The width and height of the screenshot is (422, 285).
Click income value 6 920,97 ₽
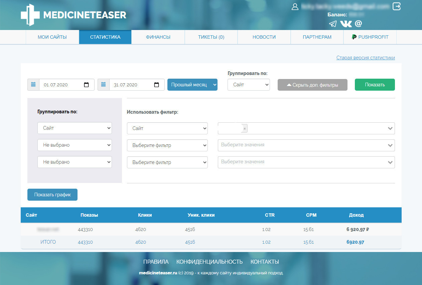click(x=358, y=229)
